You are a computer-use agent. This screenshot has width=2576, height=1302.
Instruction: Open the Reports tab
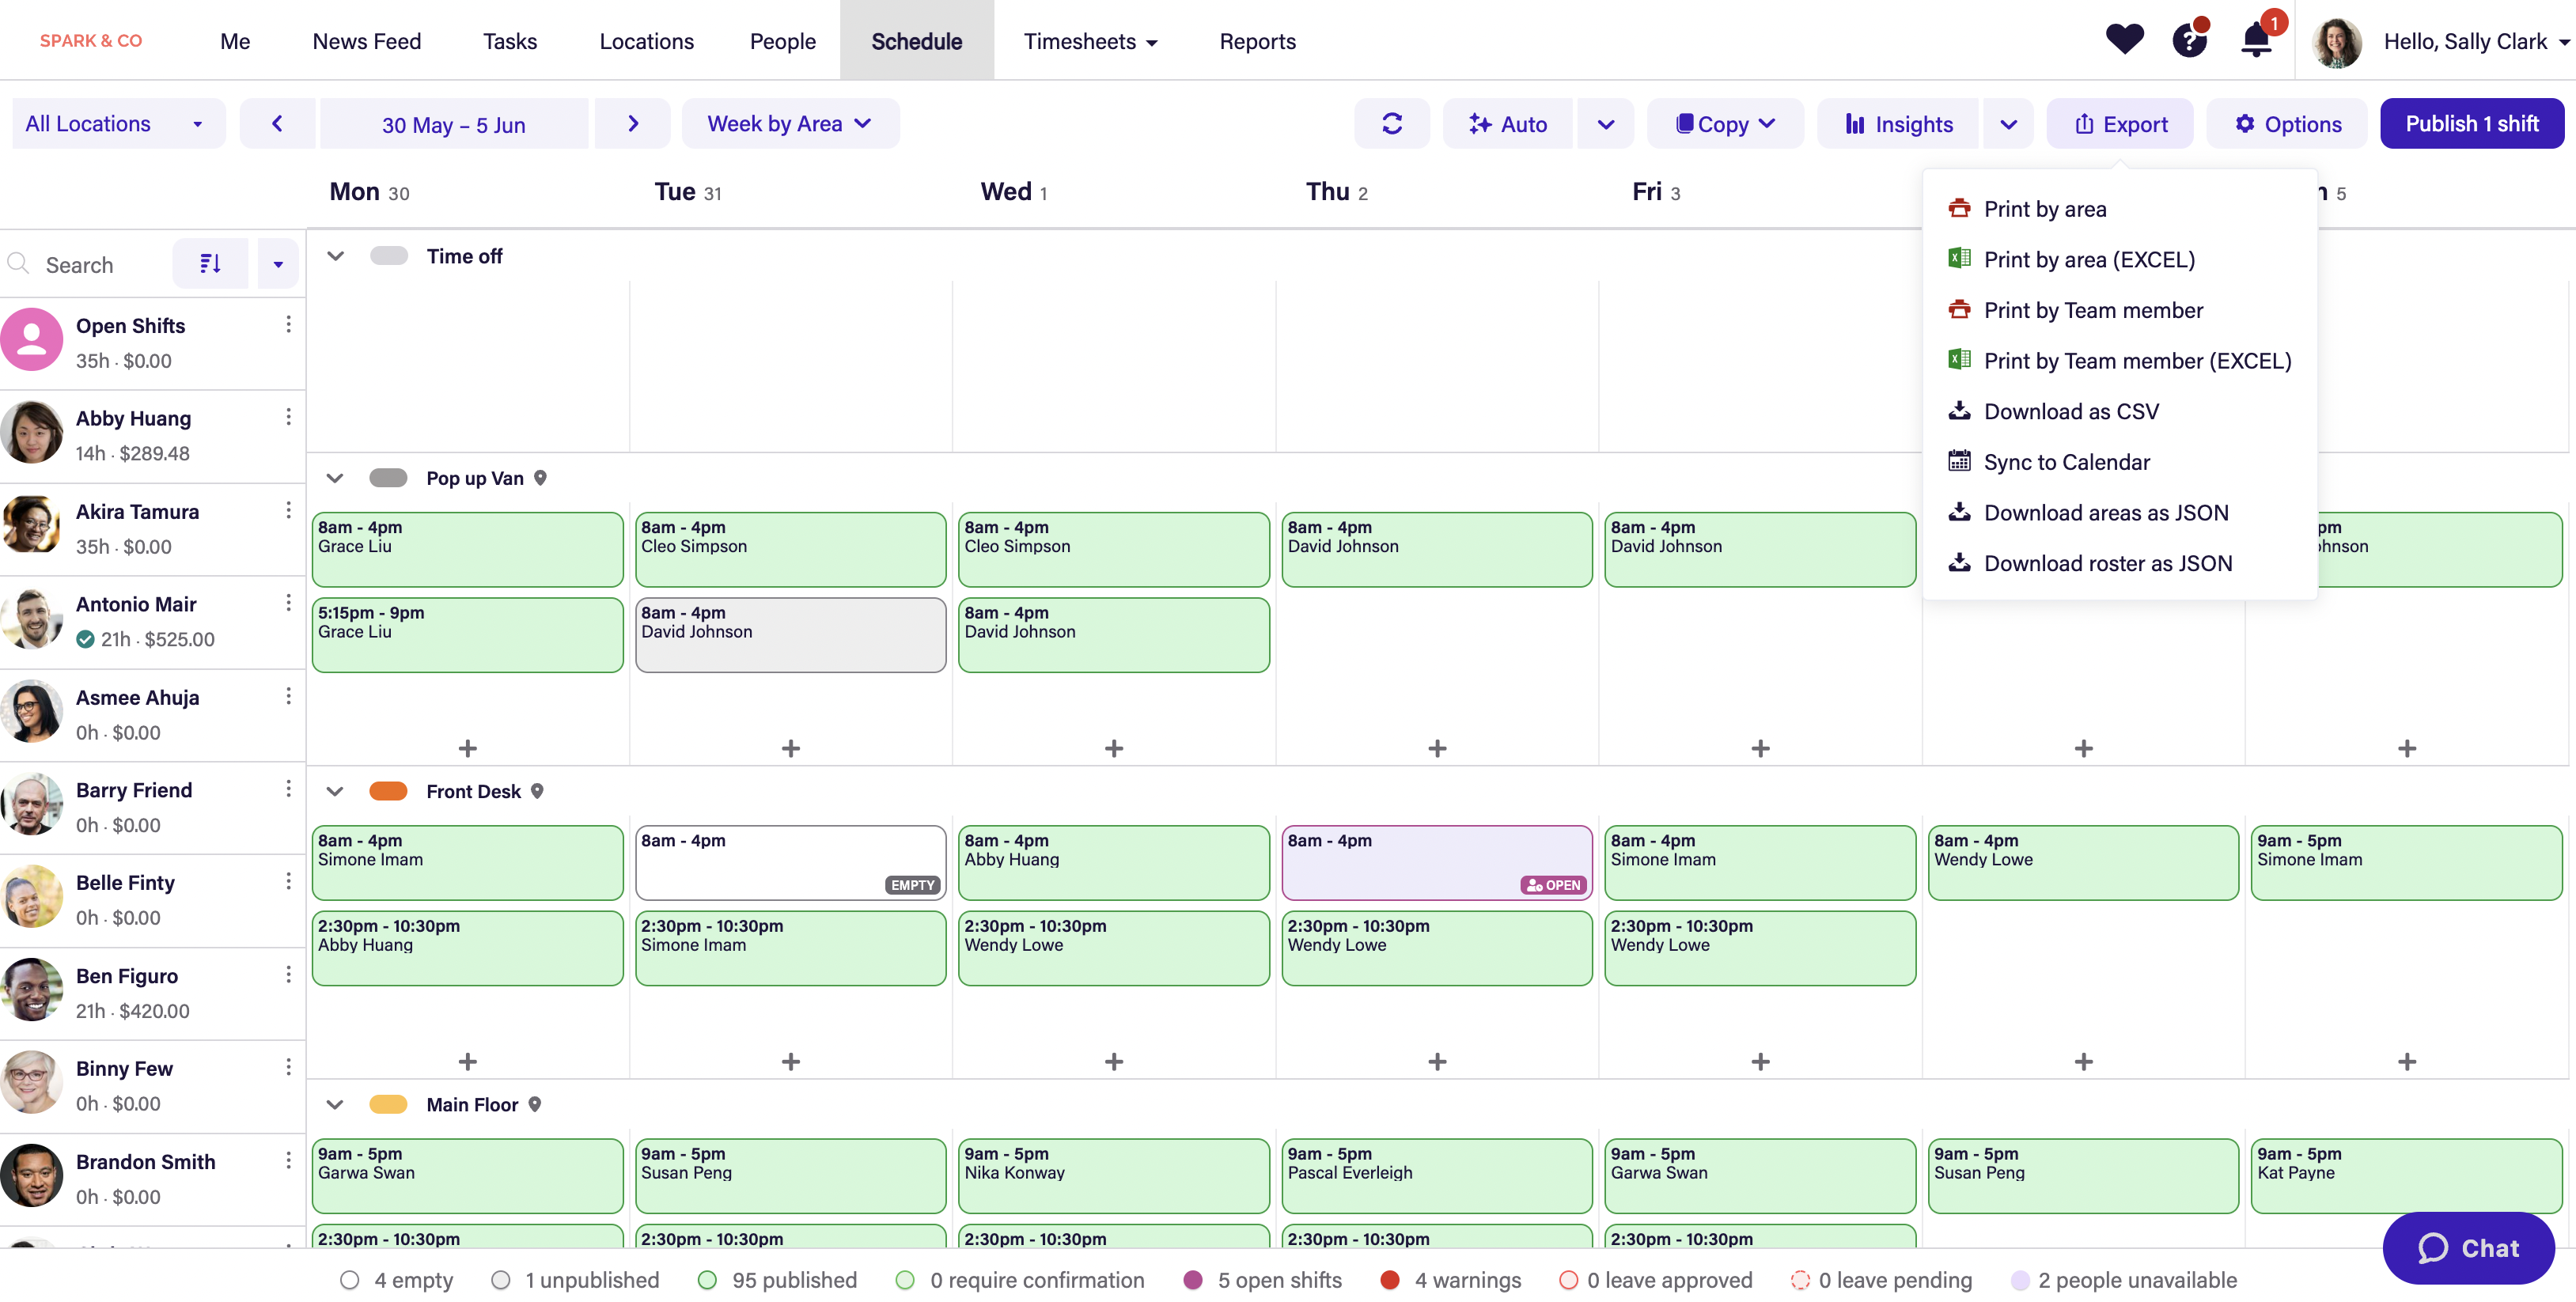(x=1257, y=41)
